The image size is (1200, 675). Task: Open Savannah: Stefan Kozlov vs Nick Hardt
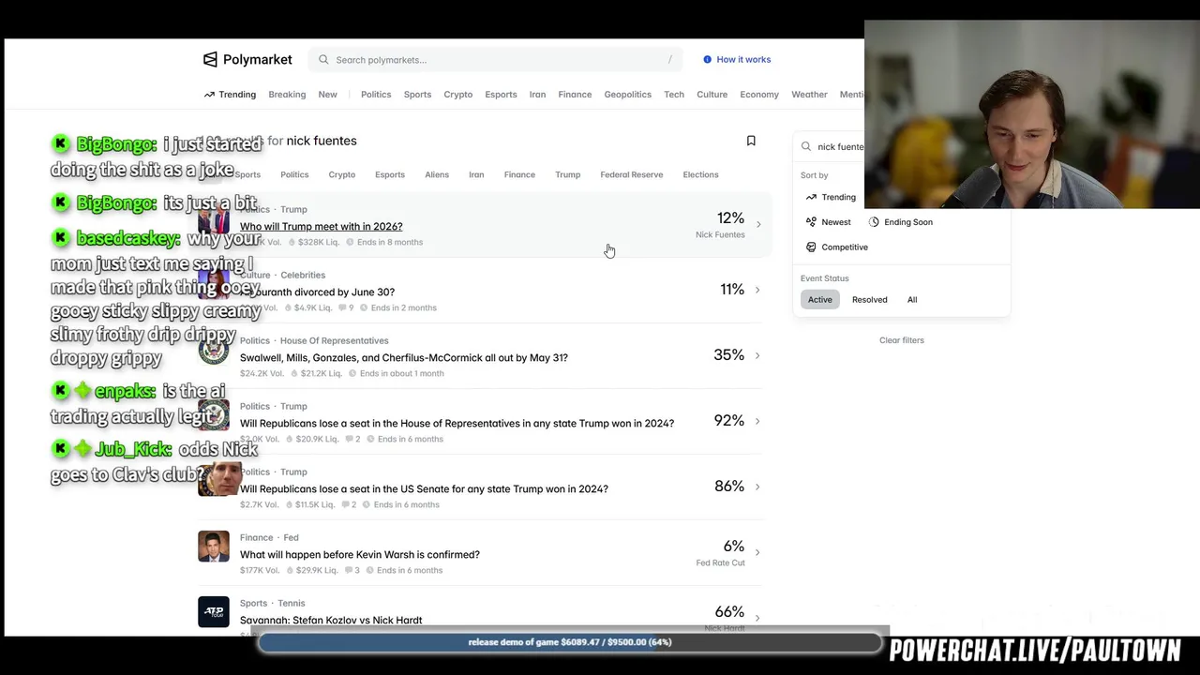coord(331,620)
